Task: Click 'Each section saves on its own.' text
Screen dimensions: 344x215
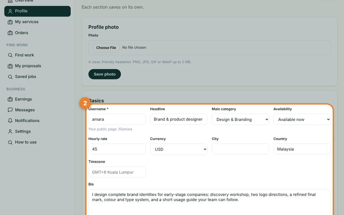Action: pyautogui.click(x=113, y=7)
